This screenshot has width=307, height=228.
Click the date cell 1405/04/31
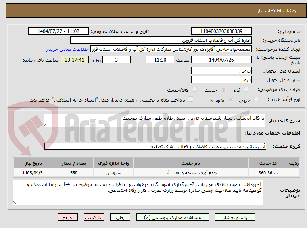coord(33,173)
